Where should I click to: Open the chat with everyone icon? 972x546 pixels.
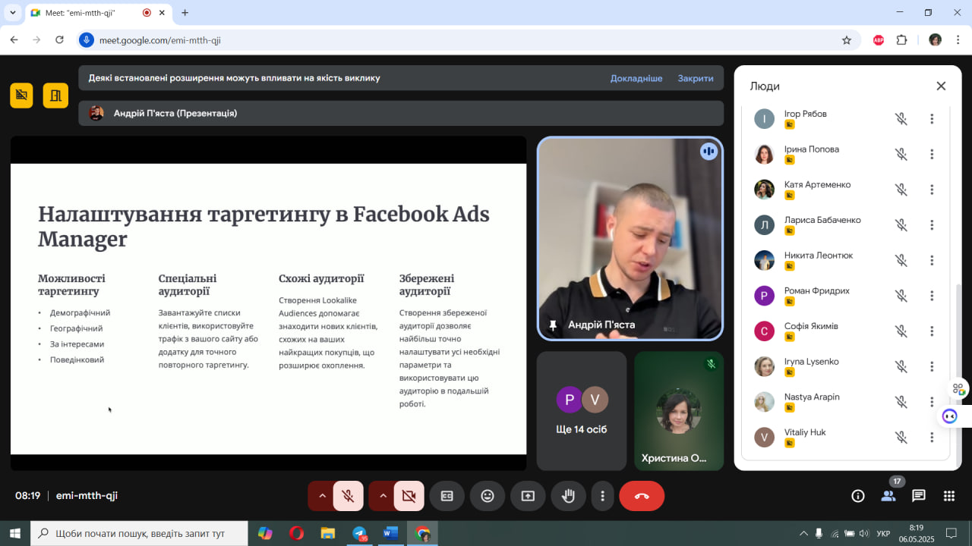pyautogui.click(x=919, y=496)
